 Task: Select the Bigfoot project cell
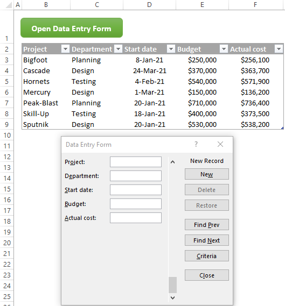(46, 60)
